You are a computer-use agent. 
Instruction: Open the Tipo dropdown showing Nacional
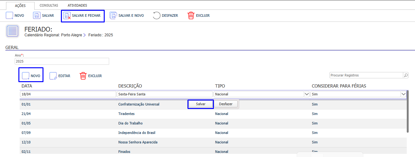pos(306,94)
